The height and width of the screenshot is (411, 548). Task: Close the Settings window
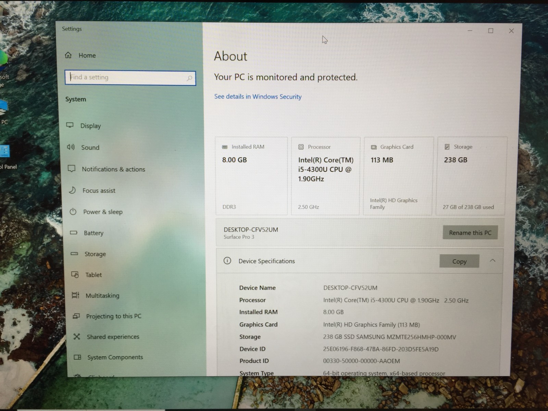tap(511, 31)
